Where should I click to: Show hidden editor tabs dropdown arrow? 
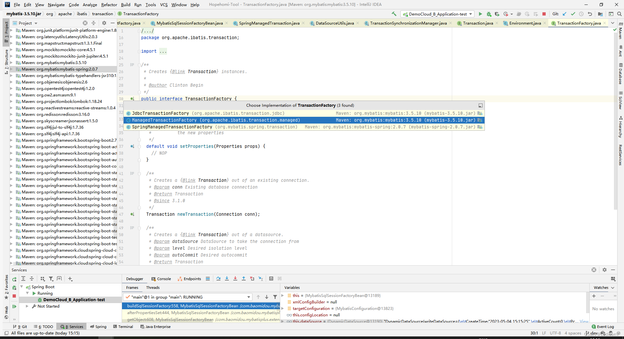(x=613, y=23)
